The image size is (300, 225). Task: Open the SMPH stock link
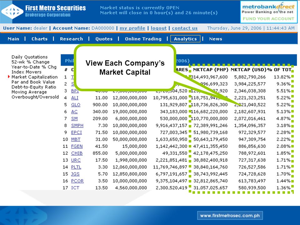tap(77, 125)
